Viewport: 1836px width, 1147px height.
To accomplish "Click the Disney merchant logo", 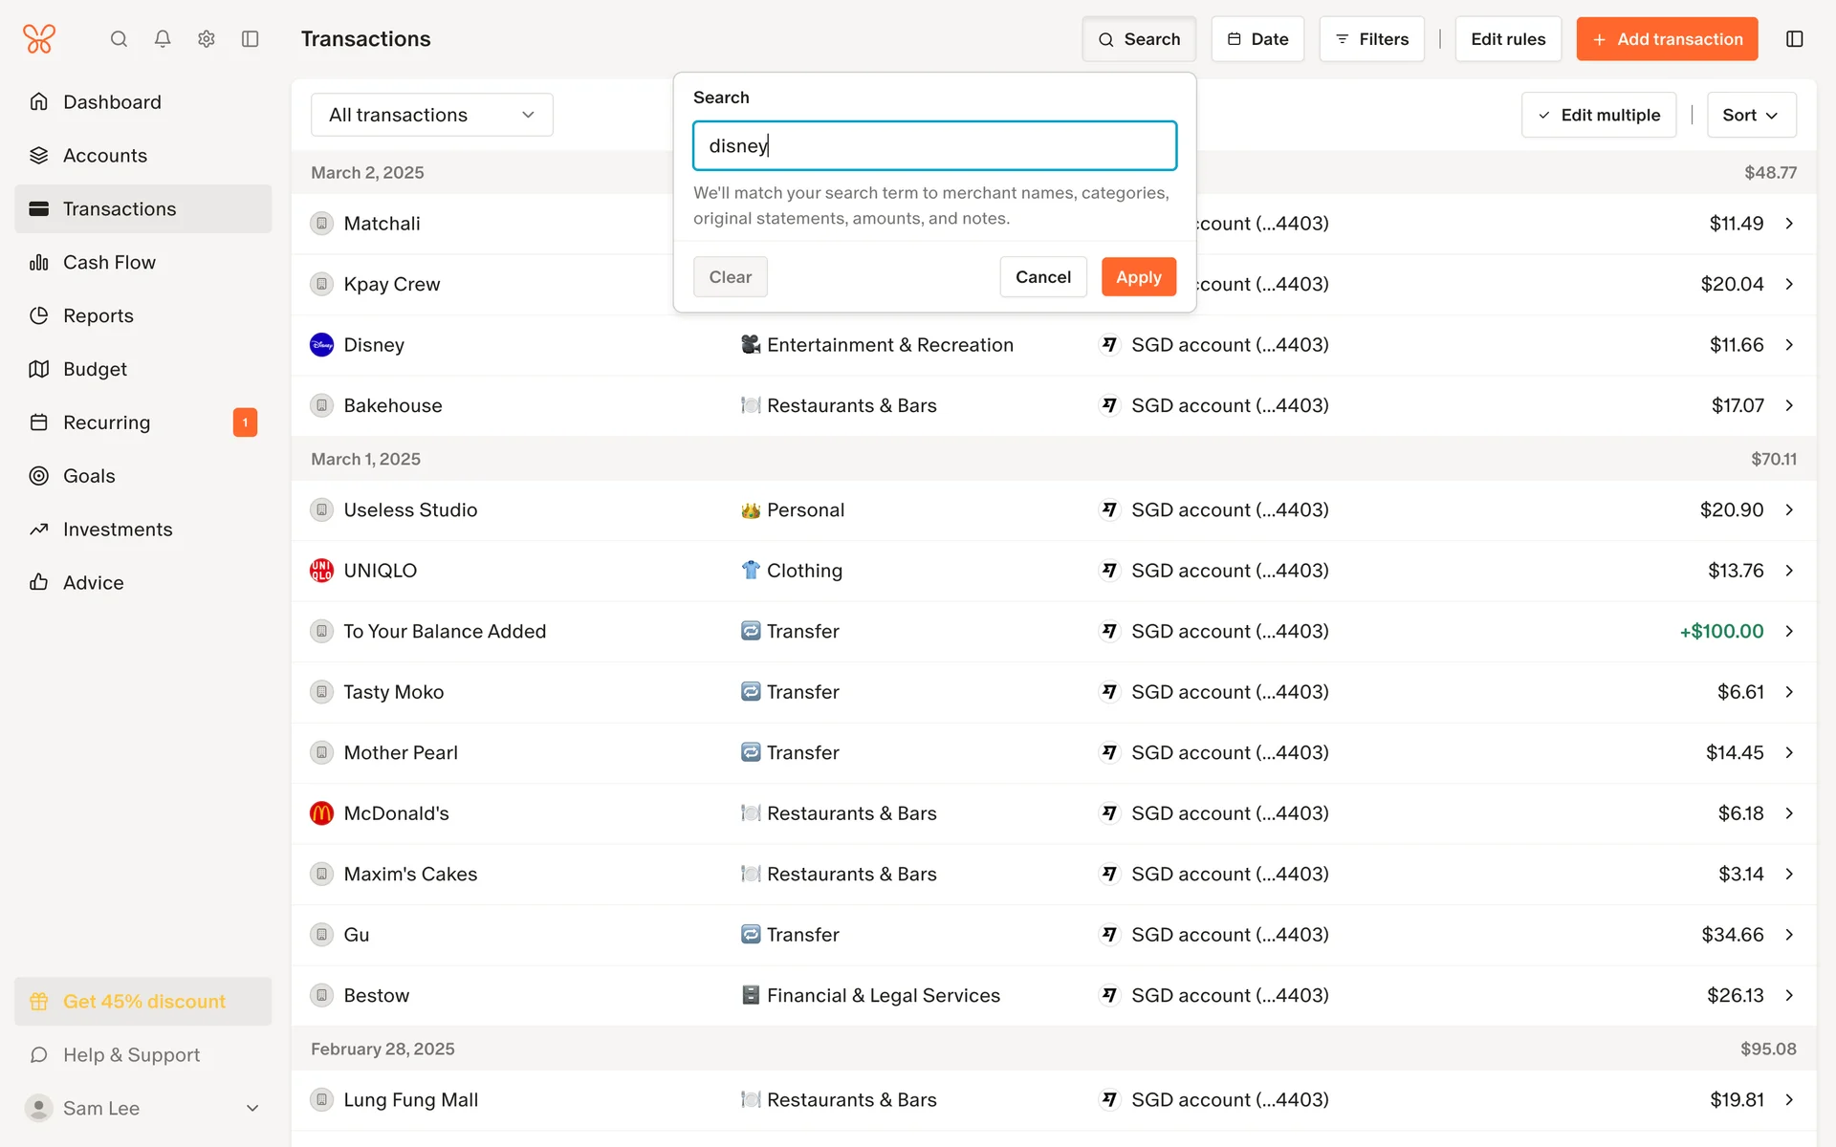I will tap(321, 345).
